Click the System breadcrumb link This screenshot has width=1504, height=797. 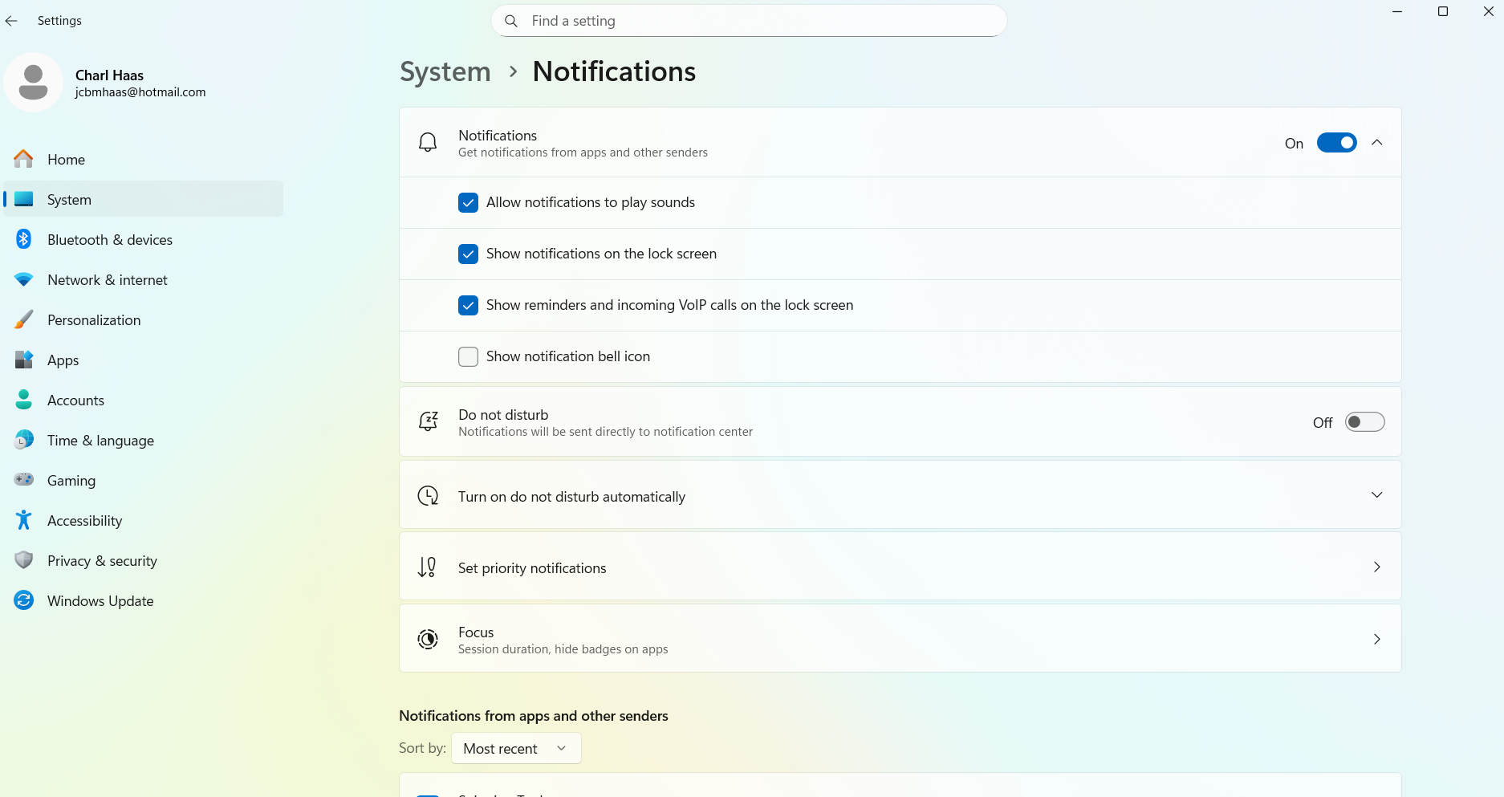coord(445,71)
